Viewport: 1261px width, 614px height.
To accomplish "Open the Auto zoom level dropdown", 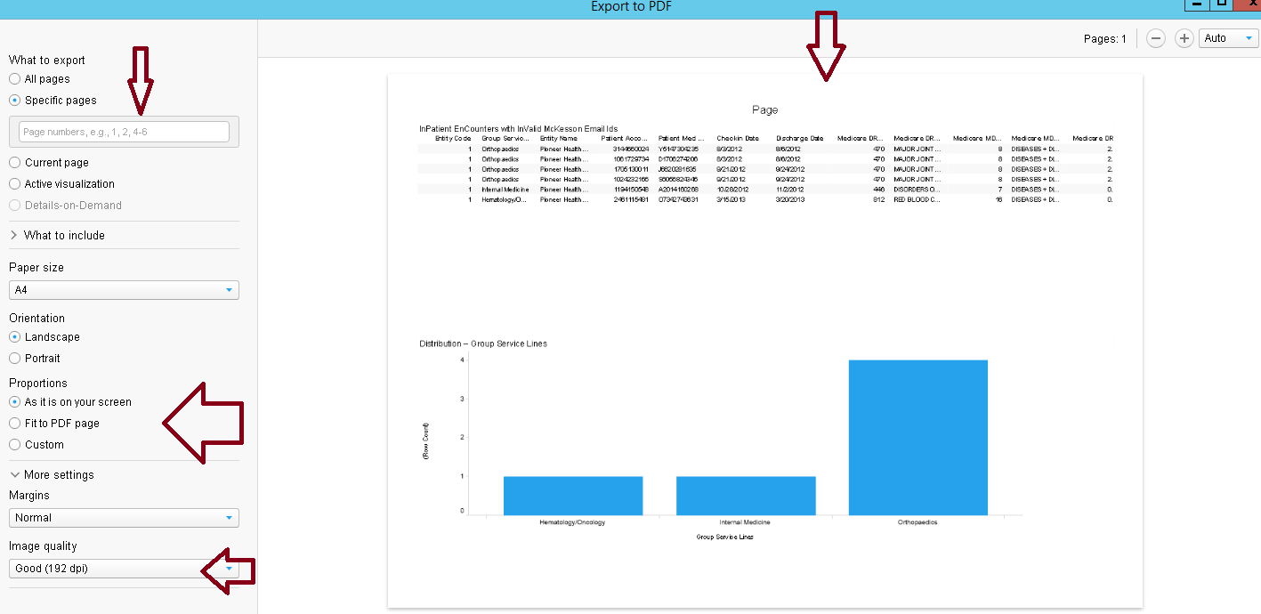I will pyautogui.click(x=1229, y=38).
